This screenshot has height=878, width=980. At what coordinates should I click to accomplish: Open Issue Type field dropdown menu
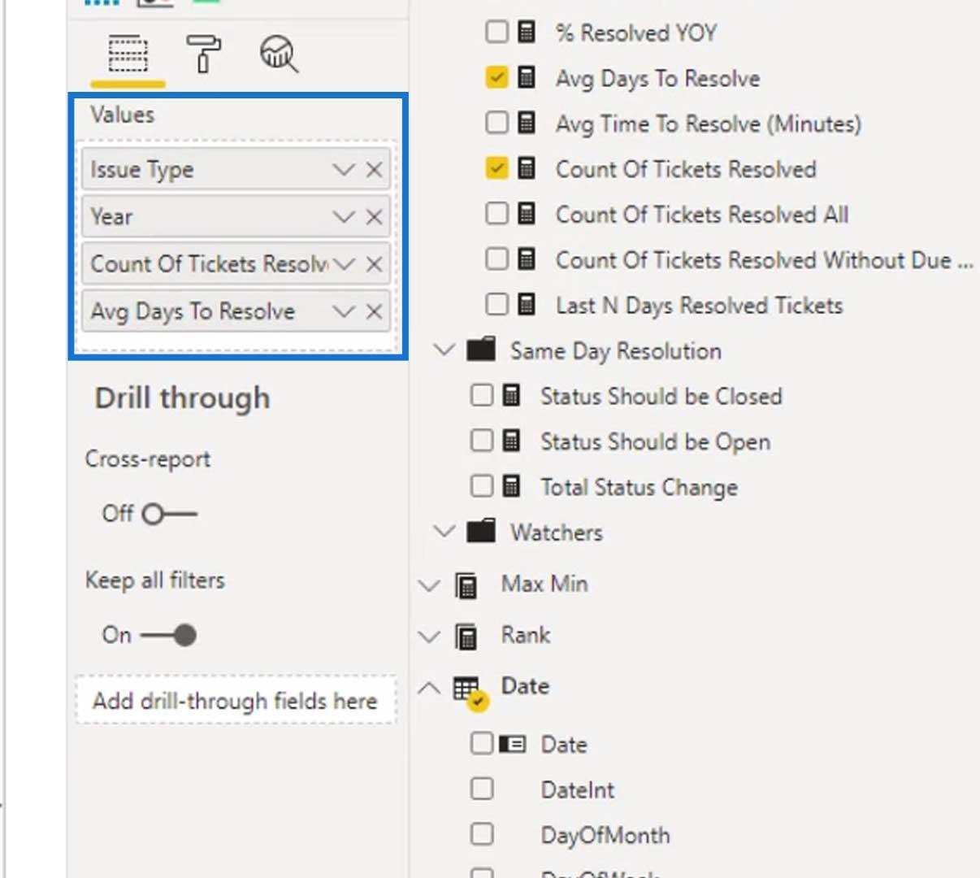pyautogui.click(x=344, y=170)
